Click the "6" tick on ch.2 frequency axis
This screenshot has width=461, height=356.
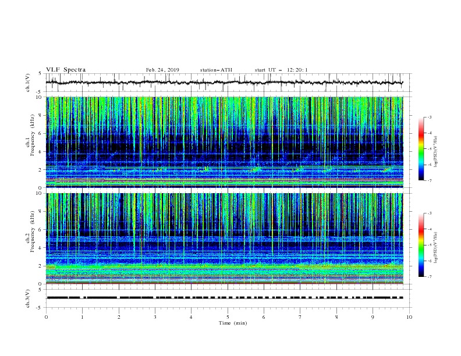click(40, 230)
